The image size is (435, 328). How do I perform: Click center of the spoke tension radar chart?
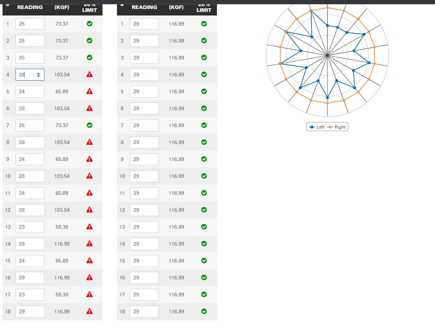pyautogui.click(x=327, y=55)
